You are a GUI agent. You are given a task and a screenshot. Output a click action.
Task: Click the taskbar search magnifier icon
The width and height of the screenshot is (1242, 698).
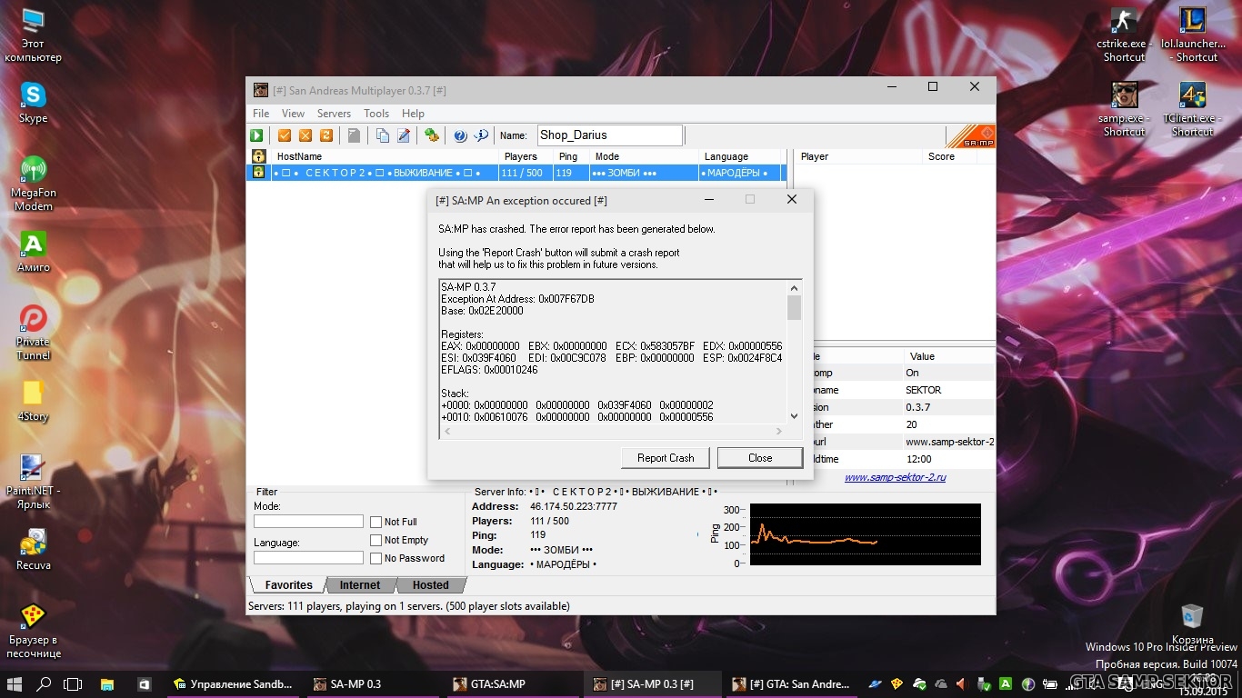click(x=44, y=683)
